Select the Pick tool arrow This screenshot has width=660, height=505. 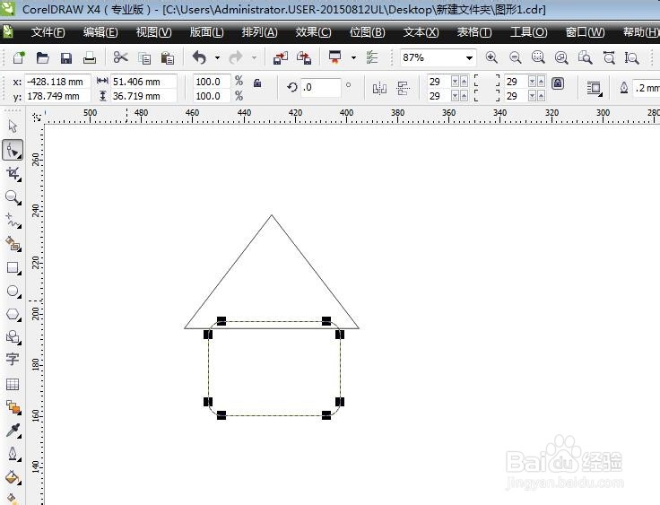[x=13, y=126]
